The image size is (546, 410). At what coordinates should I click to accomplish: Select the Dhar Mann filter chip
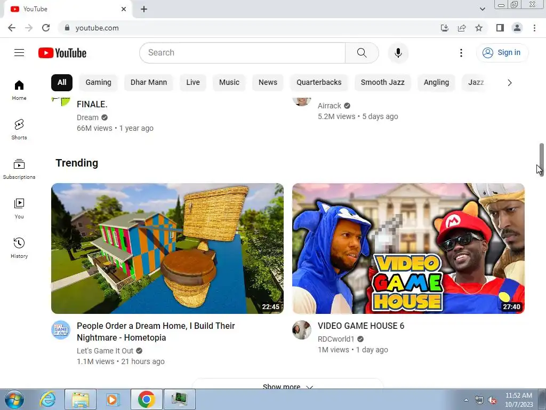click(149, 83)
